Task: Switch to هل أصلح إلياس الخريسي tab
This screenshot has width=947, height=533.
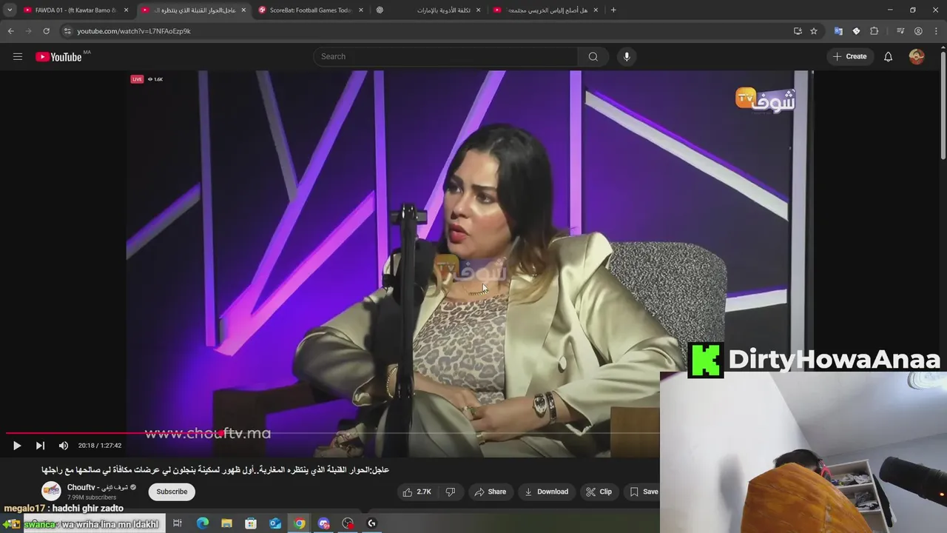Action: (546, 10)
